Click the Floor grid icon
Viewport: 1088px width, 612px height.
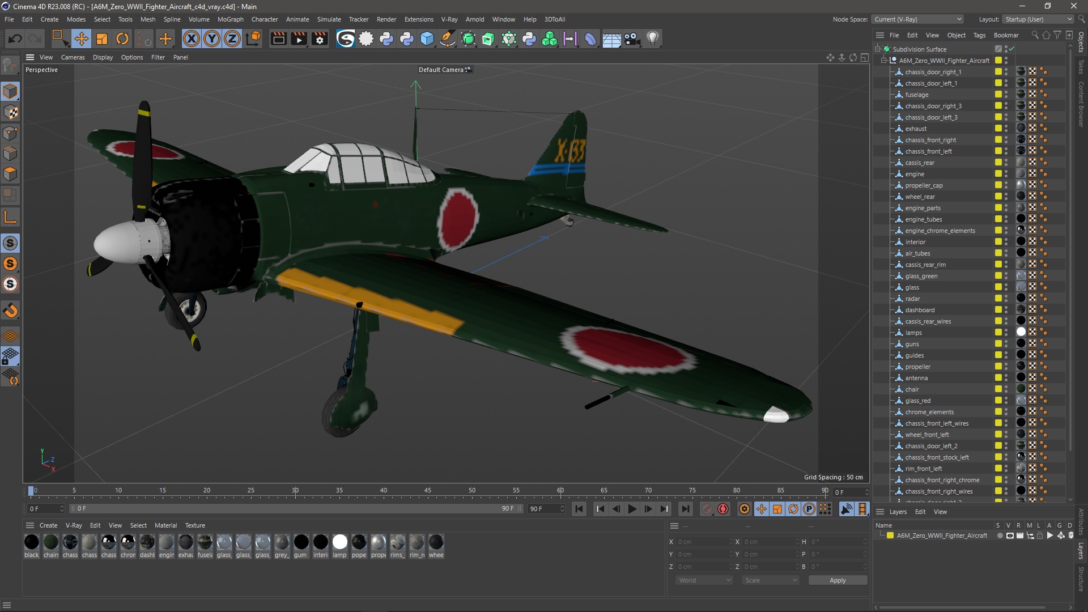(x=611, y=39)
